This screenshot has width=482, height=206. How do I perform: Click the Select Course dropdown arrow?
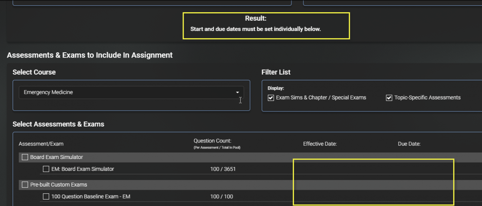click(237, 92)
